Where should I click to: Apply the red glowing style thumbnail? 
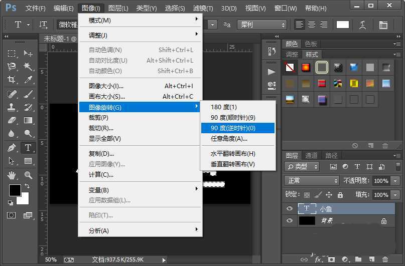(306, 67)
